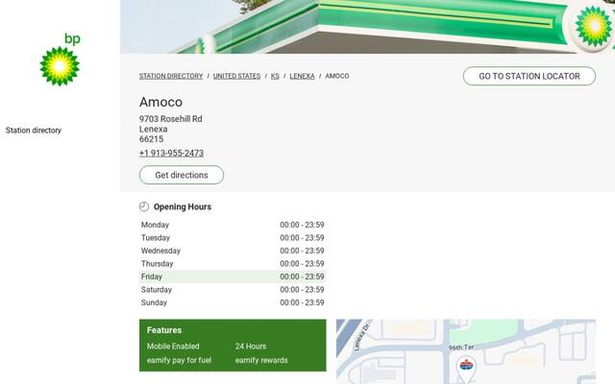
Task: Select the Tuesday hours row
Action: (233, 238)
